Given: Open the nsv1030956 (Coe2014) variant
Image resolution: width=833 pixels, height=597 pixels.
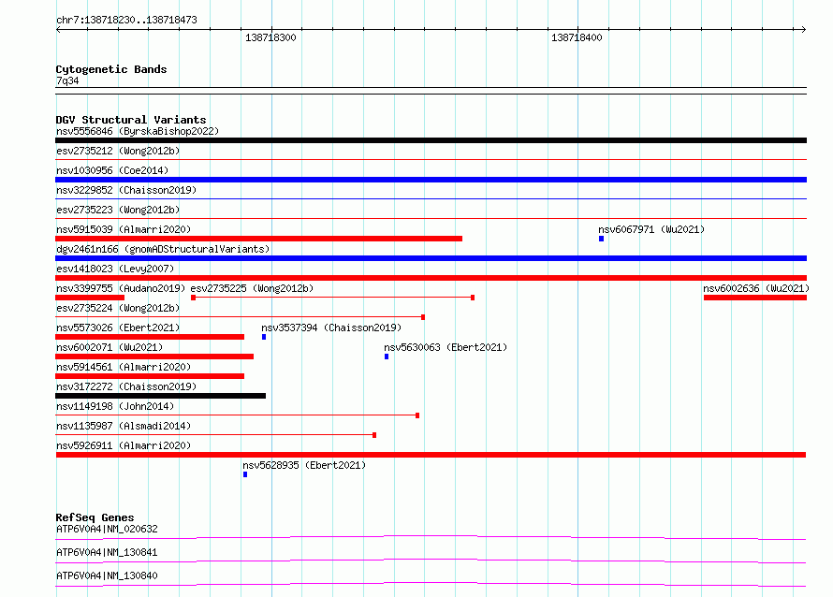Looking at the screenshot, I should [x=112, y=170].
